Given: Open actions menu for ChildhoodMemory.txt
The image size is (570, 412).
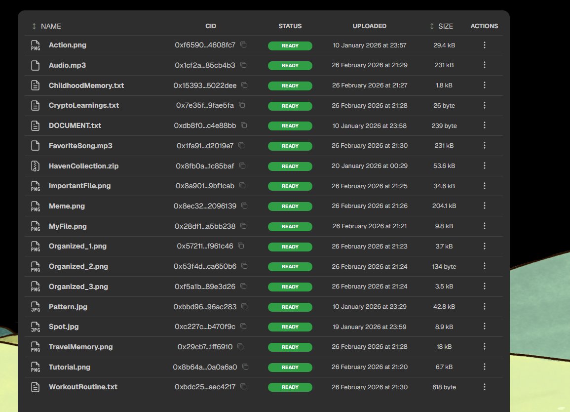Looking at the screenshot, I should pos(484,85).
